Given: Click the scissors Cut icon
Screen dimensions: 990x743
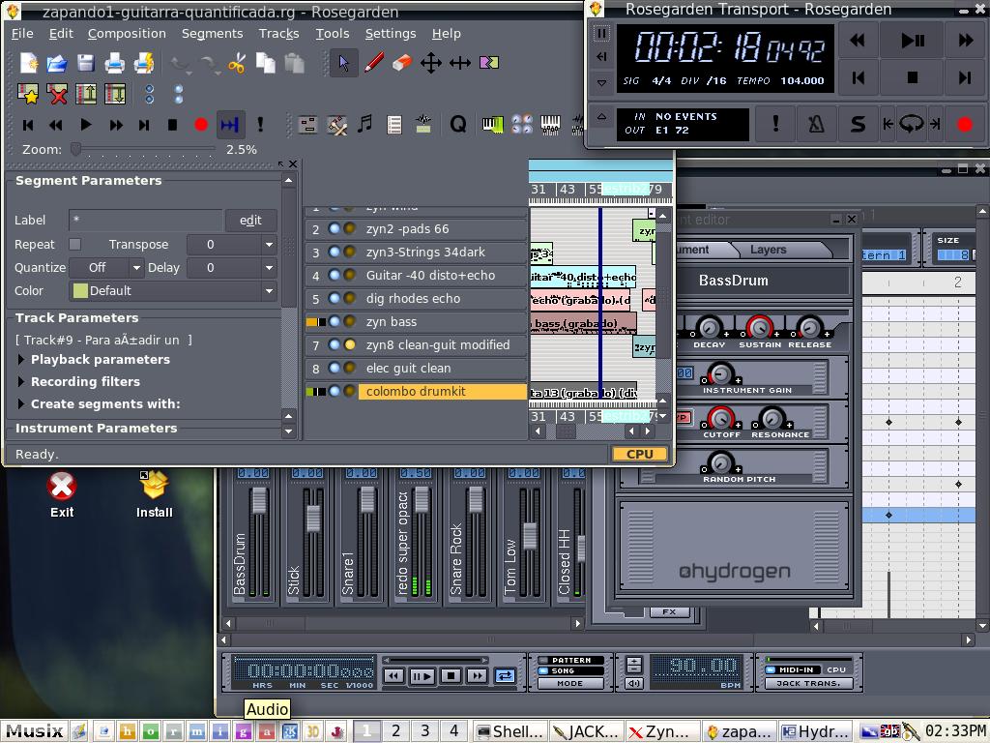Looking at the screenshot, I should tap(237, 64).
